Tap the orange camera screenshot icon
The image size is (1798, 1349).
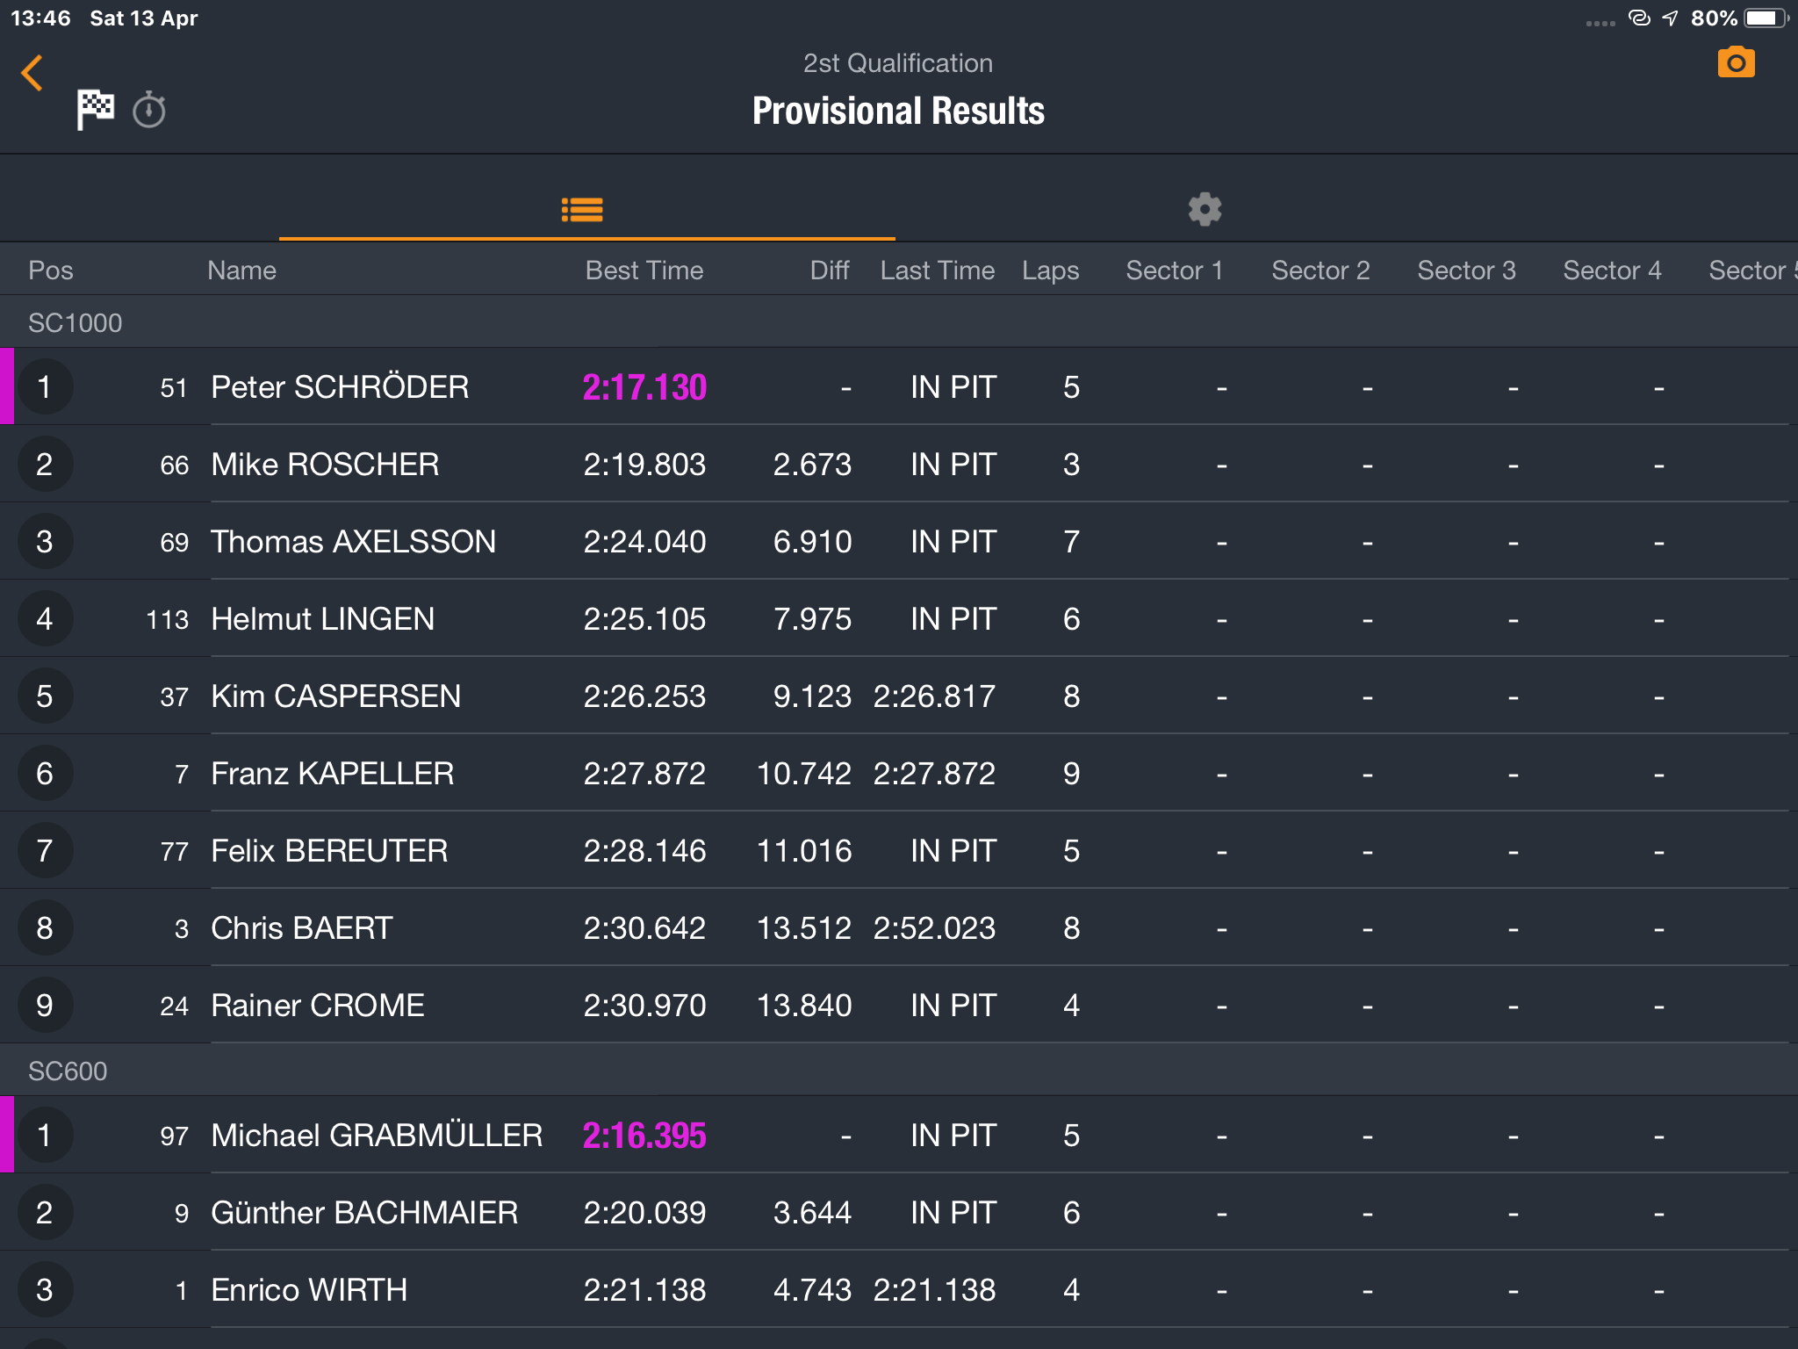[x=1736, y=63]
